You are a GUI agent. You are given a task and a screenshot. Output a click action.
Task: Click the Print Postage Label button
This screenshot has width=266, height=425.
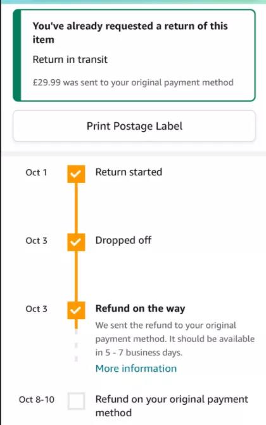click(x=134, y=126)
